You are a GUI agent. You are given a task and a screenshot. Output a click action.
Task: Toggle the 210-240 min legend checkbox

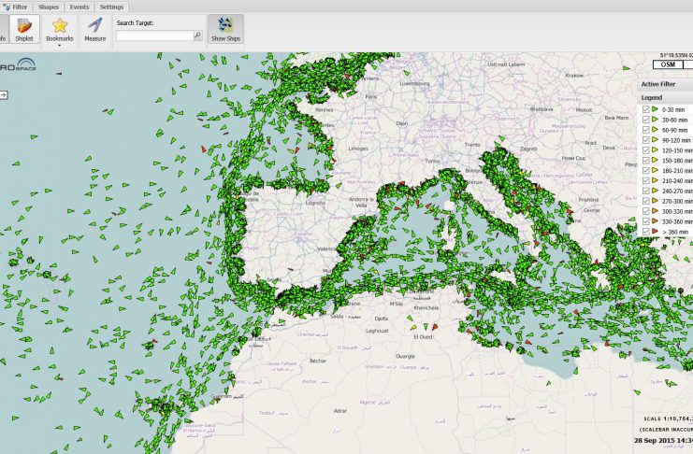pos(644,180)
